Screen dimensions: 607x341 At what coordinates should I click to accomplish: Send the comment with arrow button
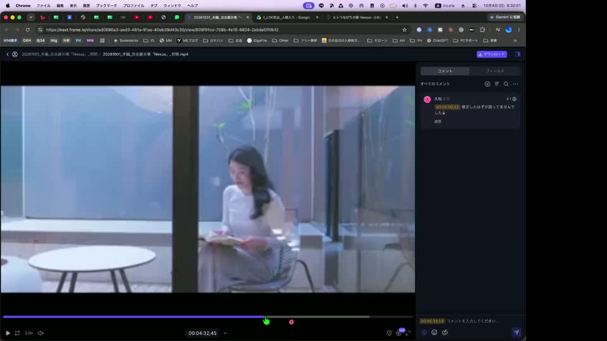tap(517, 332)
